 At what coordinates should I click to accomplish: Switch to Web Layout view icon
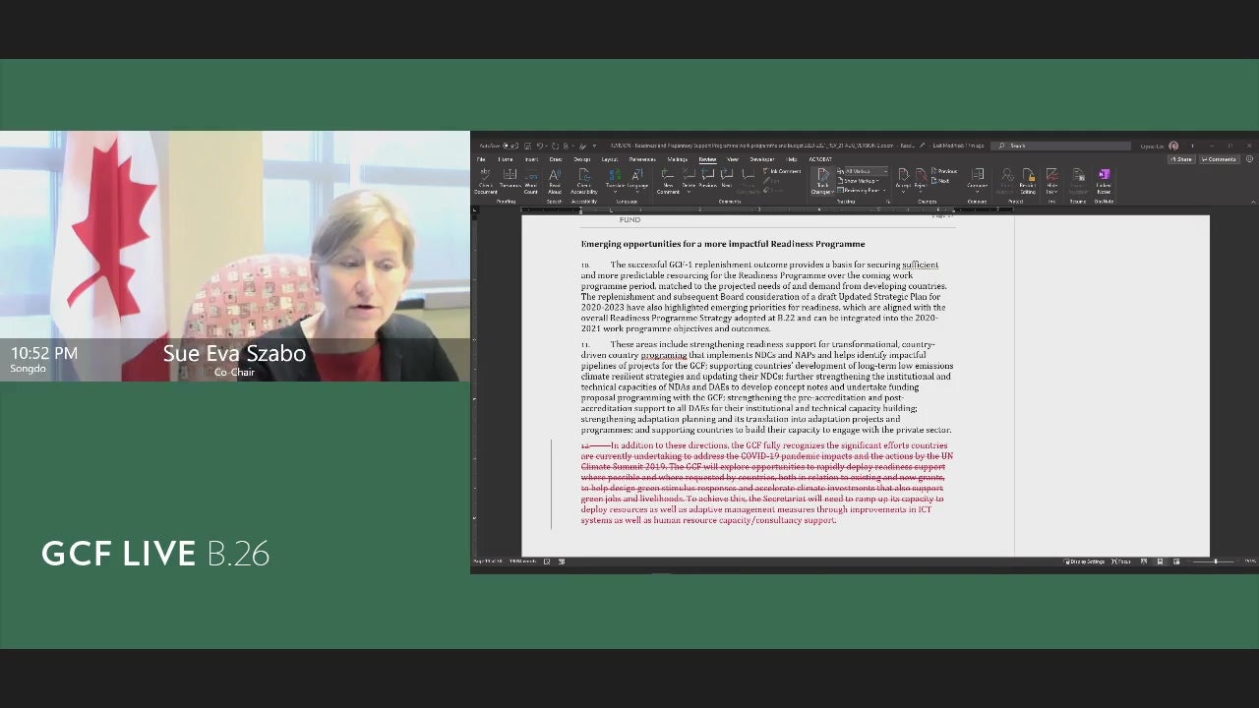(1176, 561)
